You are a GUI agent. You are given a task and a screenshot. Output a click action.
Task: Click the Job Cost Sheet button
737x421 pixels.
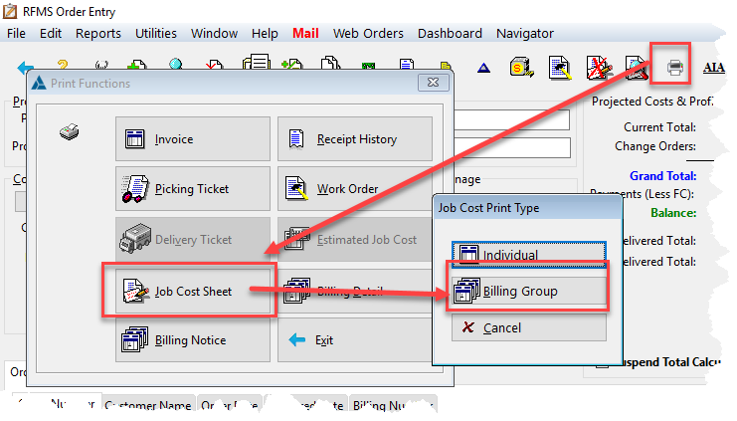click(193, 292)
